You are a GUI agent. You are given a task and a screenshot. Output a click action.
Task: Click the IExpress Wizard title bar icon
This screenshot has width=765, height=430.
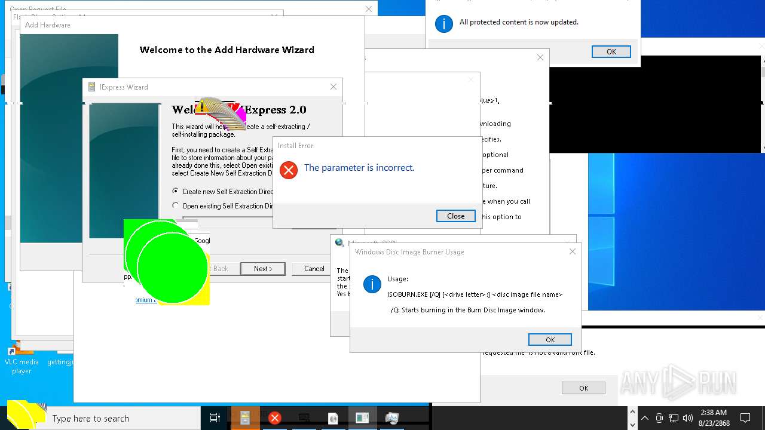coord(91,87)
